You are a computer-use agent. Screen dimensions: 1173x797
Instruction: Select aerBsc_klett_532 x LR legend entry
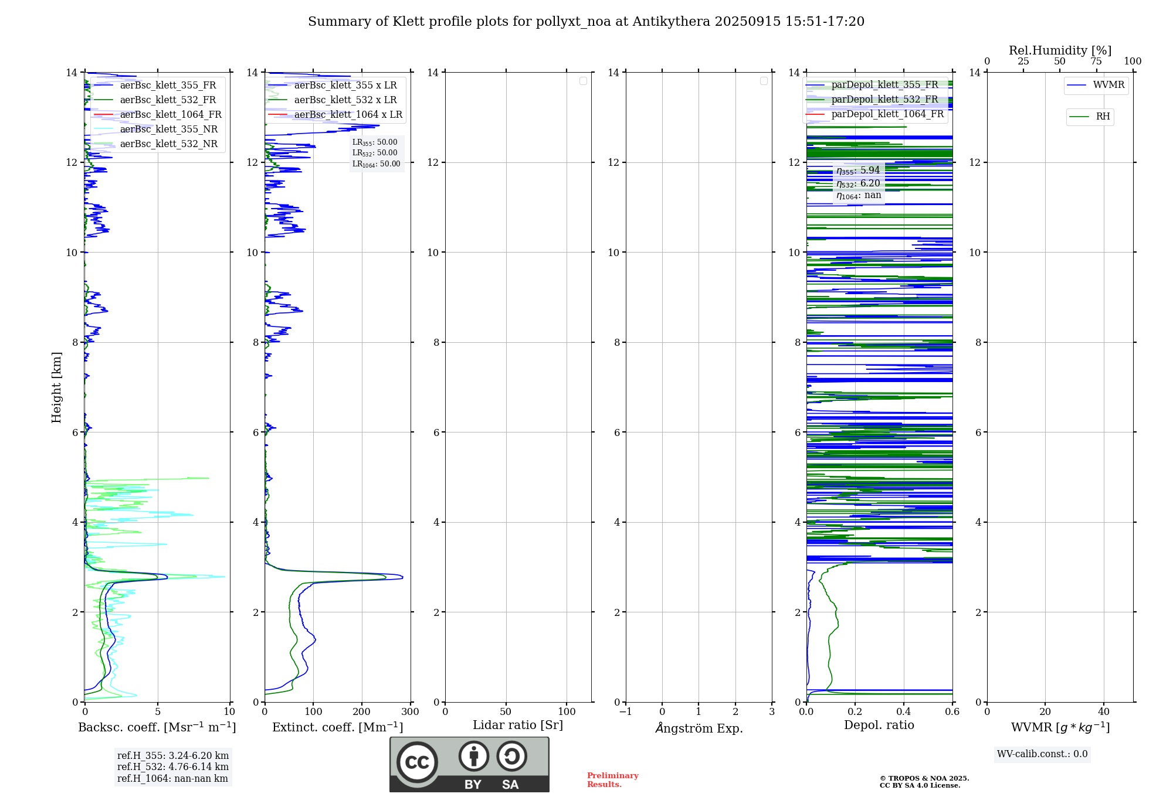[333, 100]
